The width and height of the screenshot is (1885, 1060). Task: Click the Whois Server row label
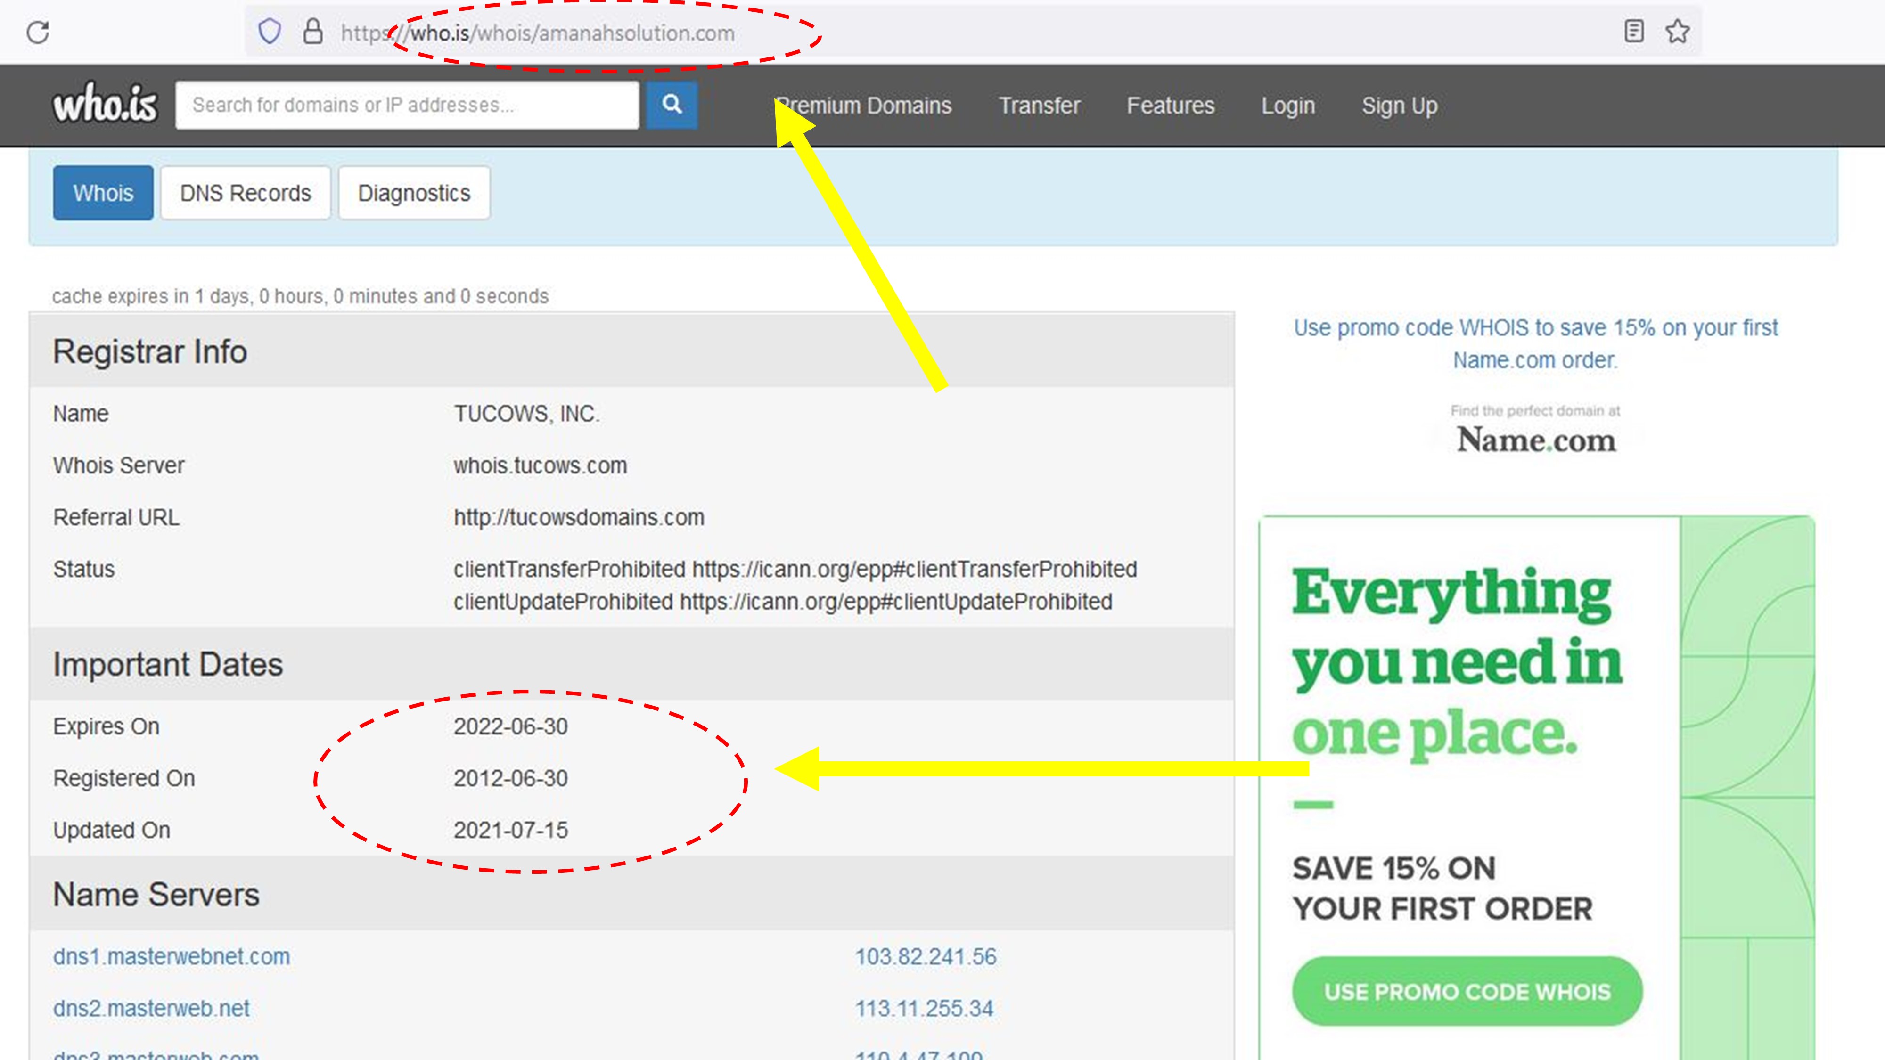(x=119, y=465)
